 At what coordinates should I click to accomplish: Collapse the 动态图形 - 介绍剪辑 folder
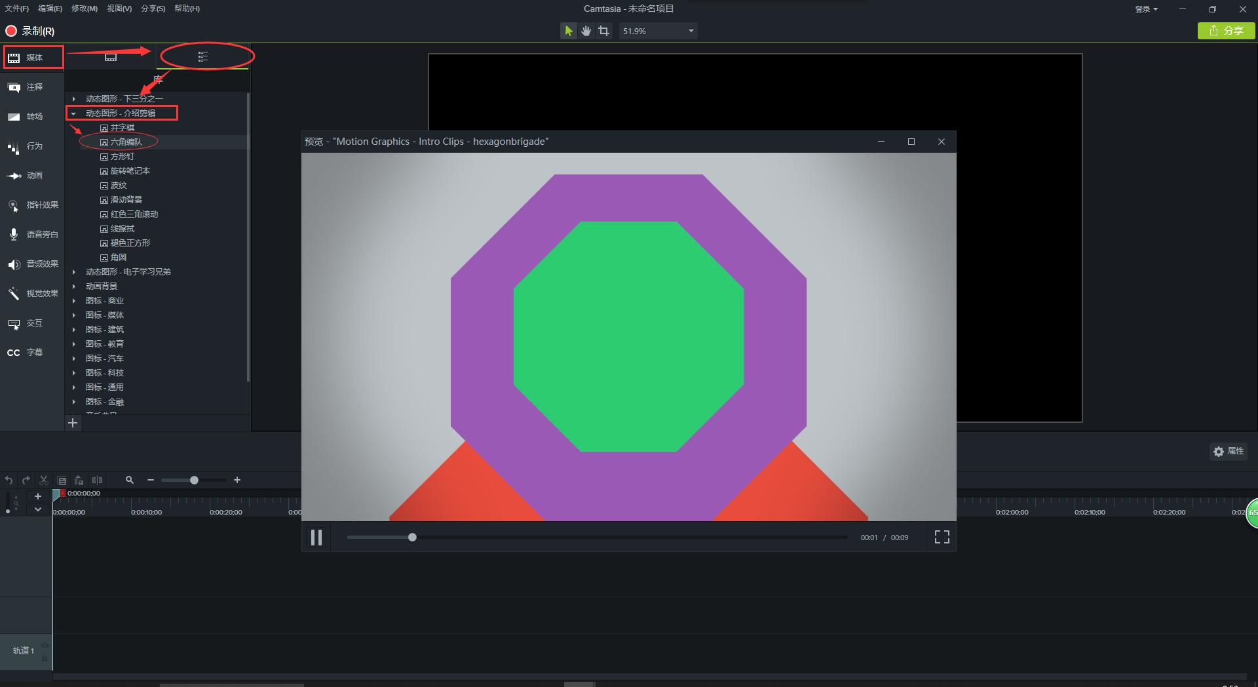pyautogui.click(x=74, y=113)
